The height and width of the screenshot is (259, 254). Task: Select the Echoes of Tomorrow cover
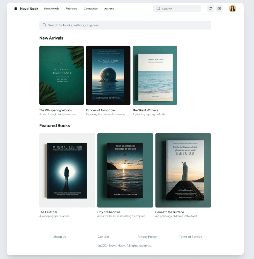click(108, 75)
